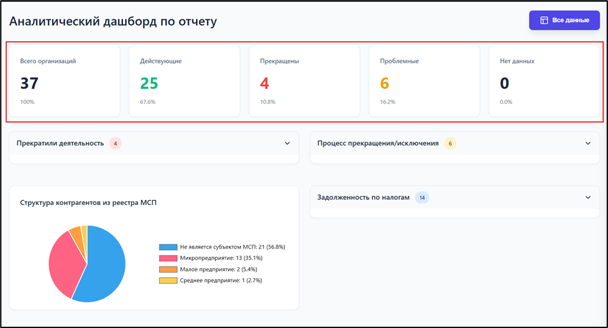
Task: Toggle the yellow Среднее предприятие legend swatch
Action: [168, 281]
